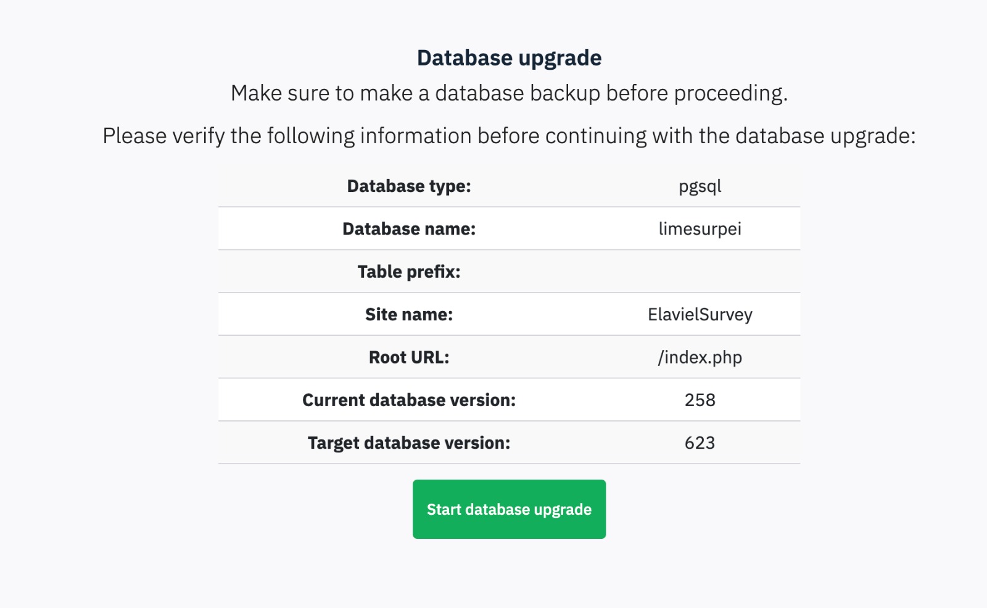Click the word 'proceeding' in the warning
Image resolution: width=987 pixels, height=608 pixels.
(x=729, y=93)
